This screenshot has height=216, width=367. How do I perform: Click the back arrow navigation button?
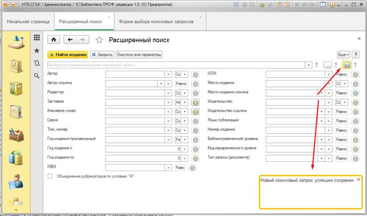tap(71, 40)
